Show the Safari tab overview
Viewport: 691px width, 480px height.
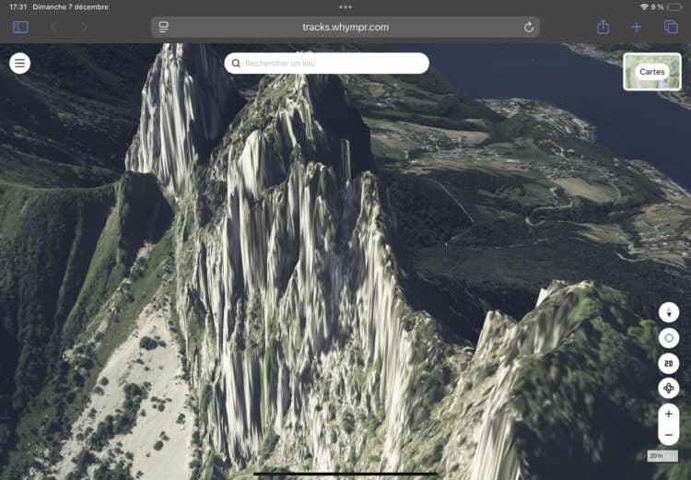pos(671,28)
